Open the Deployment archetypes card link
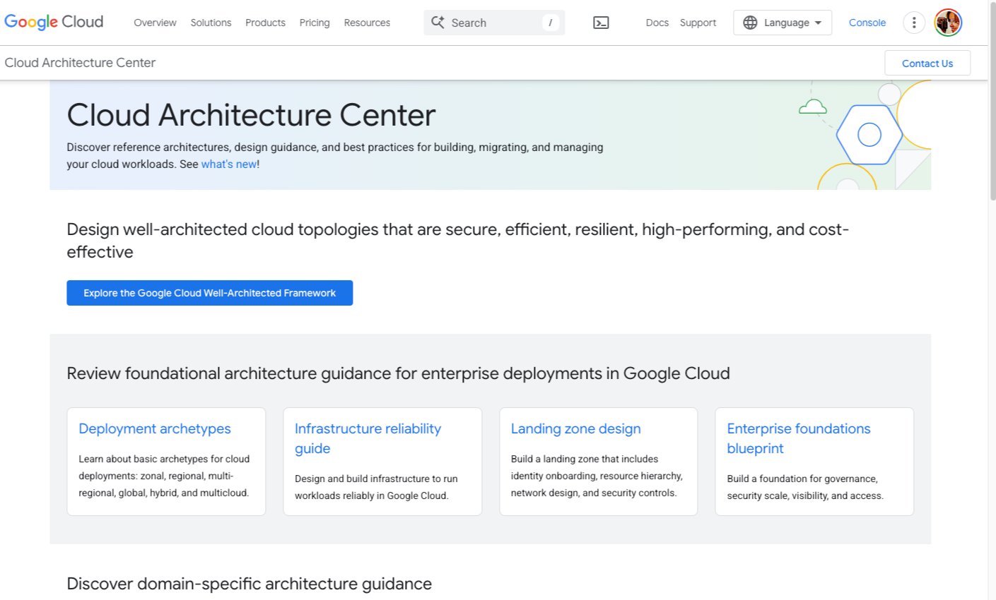Image resolution: width=996 pixels, height=600 pixels. point(155,428)
